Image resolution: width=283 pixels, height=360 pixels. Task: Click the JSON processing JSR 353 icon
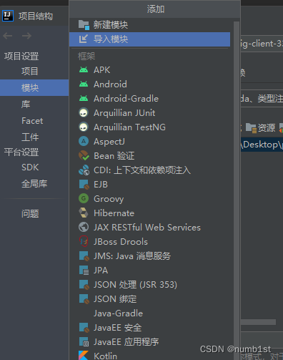coord(84,285)
